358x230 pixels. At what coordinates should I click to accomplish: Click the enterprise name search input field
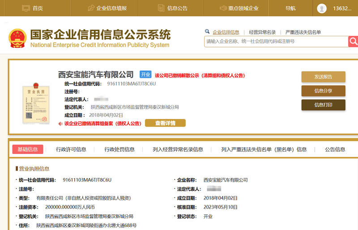(x=276, y=41)
